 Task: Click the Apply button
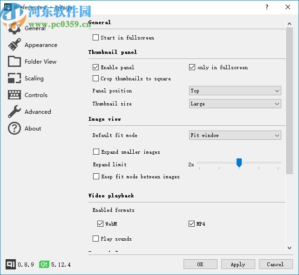click(x=238, y=264)
